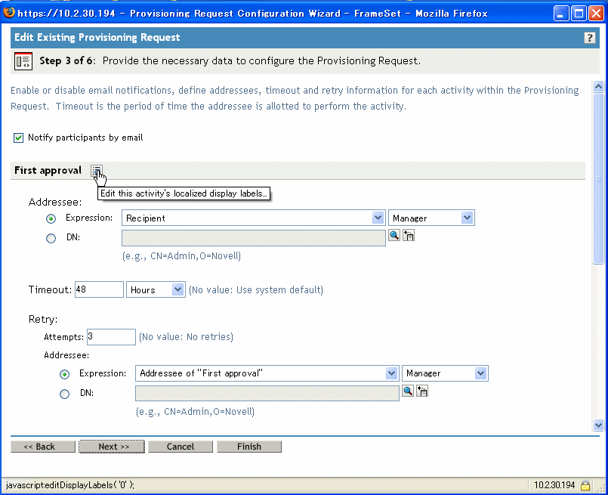The image size is (608, 495).
Task: Close the Firefox window
Action: [x=596, y=13]
